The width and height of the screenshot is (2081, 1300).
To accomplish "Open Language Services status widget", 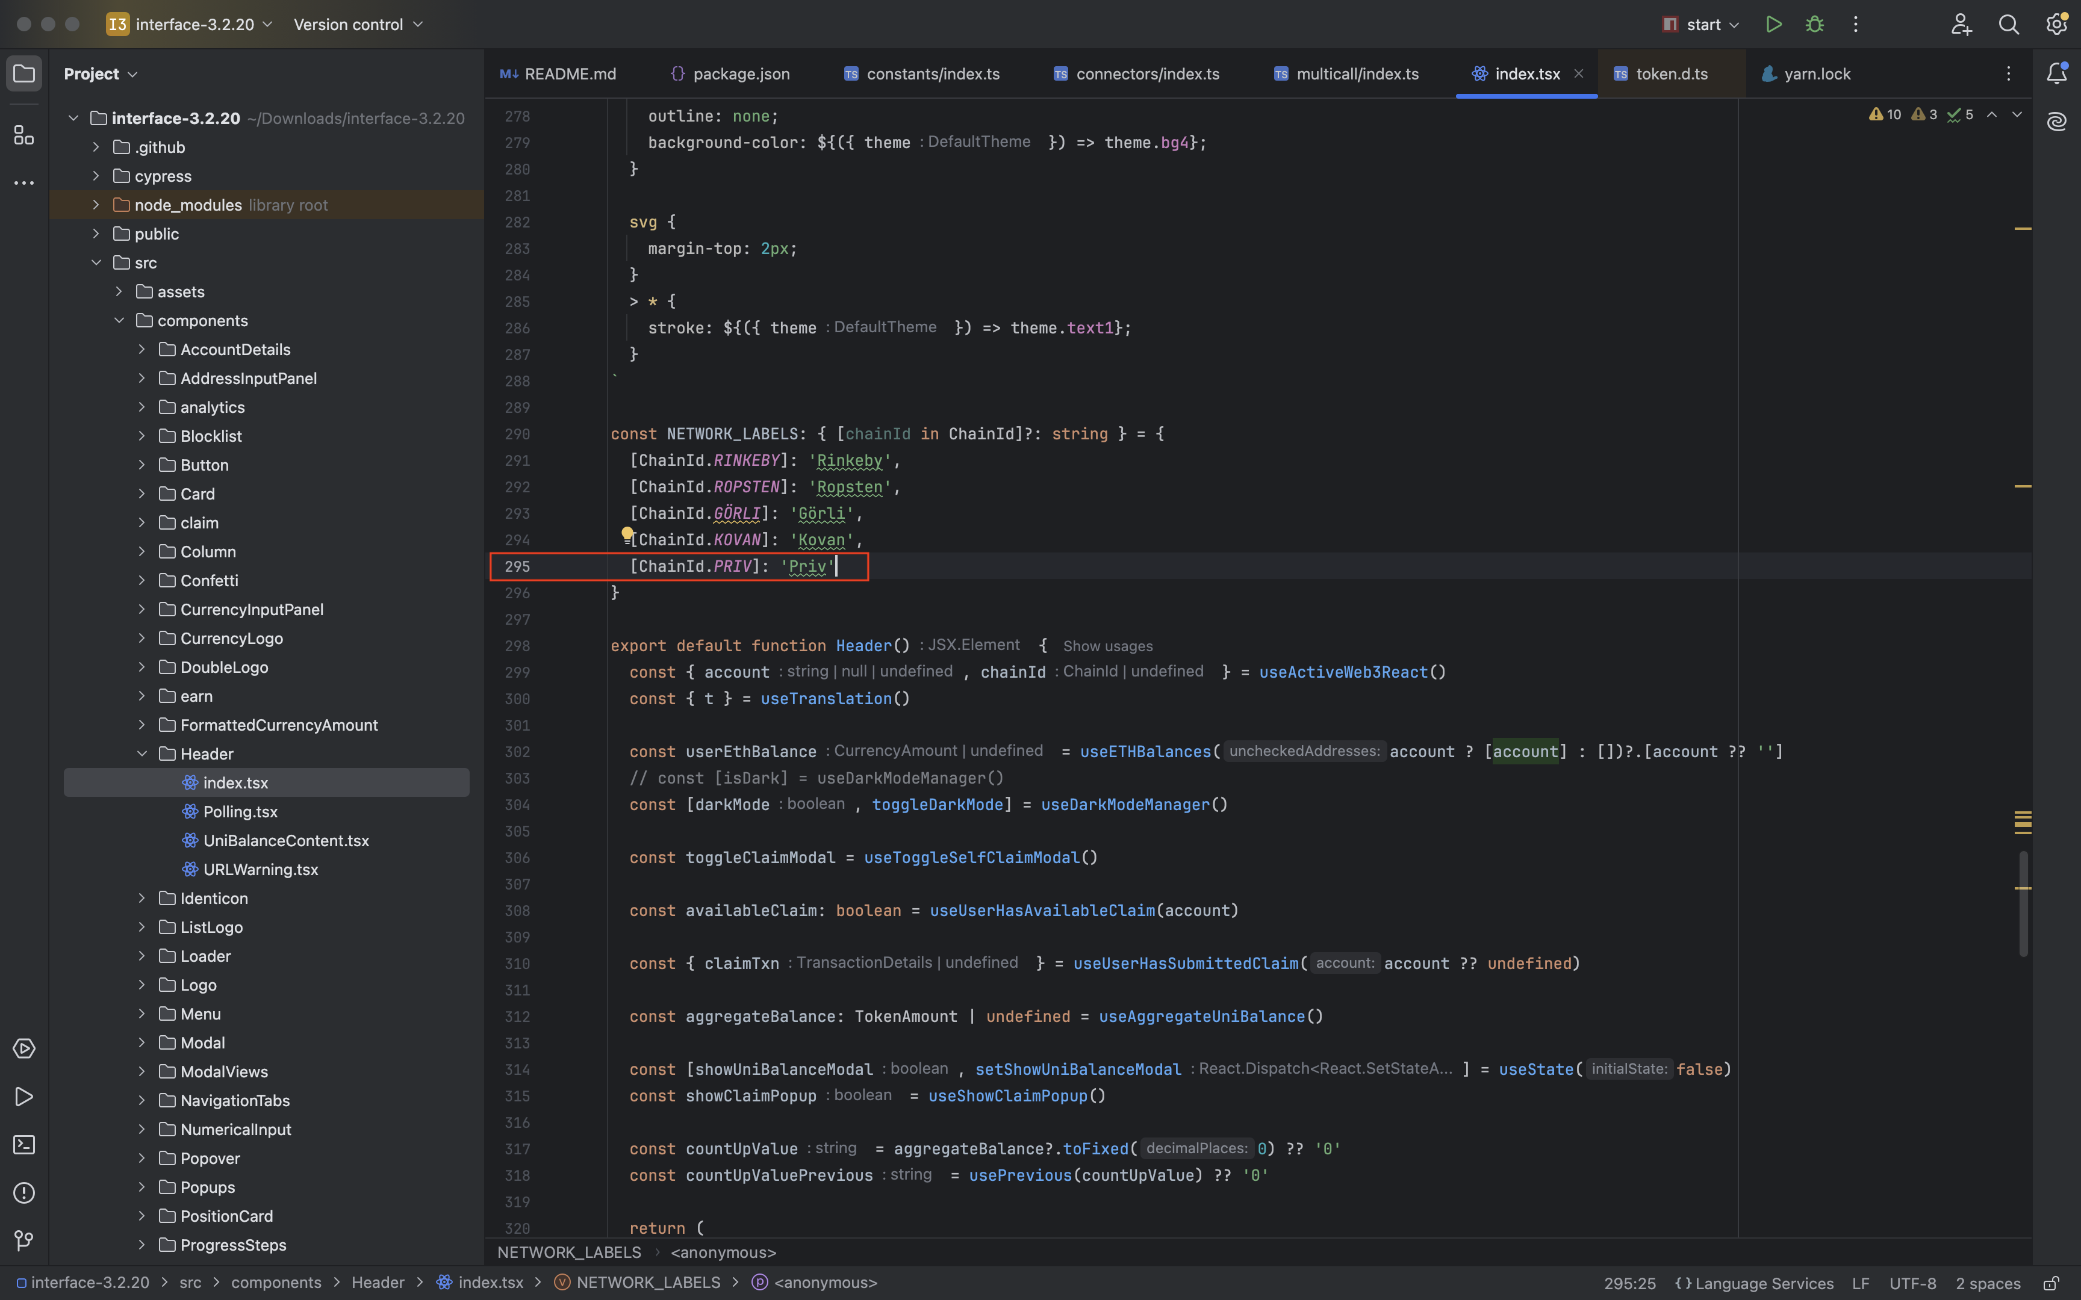I will click(x=1754, y=1283).
